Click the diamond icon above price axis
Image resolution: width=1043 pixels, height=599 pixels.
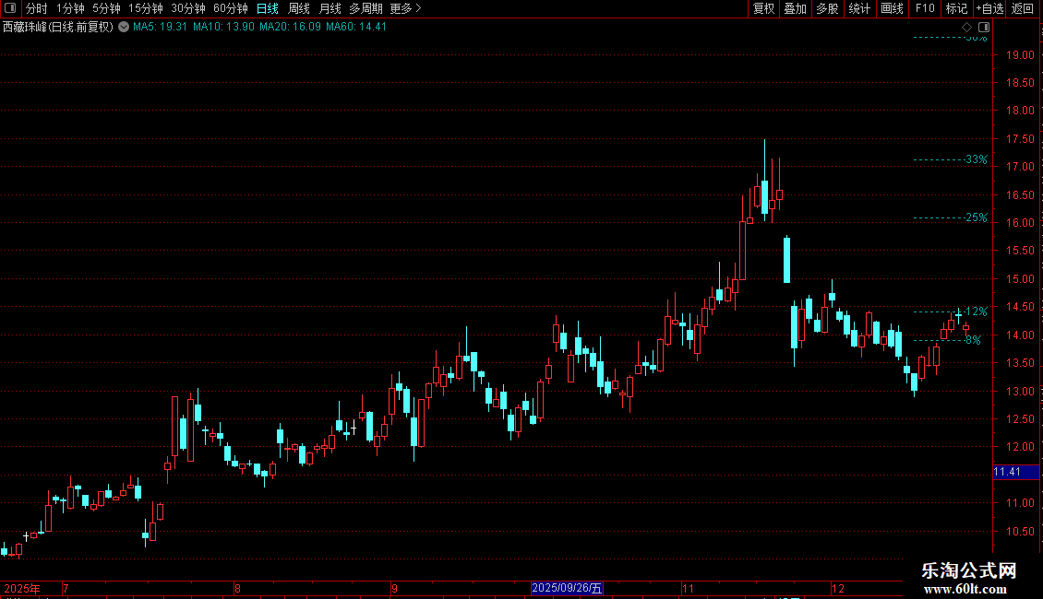967,28
